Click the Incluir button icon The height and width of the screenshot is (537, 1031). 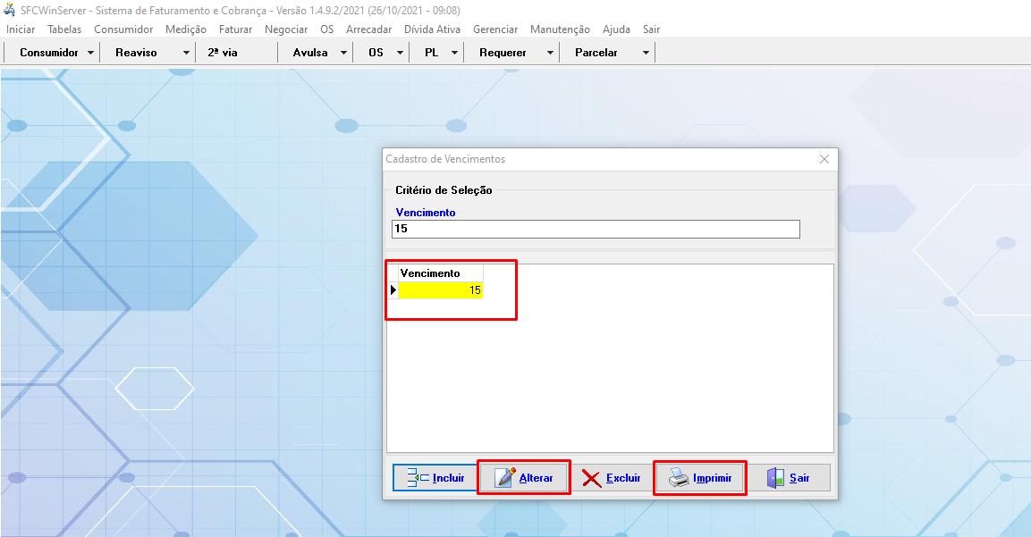(x=418, y=478)
